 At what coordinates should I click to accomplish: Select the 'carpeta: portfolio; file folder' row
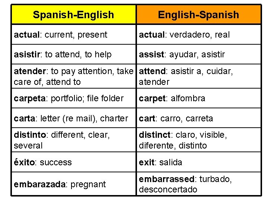click(x=68, y=99)
